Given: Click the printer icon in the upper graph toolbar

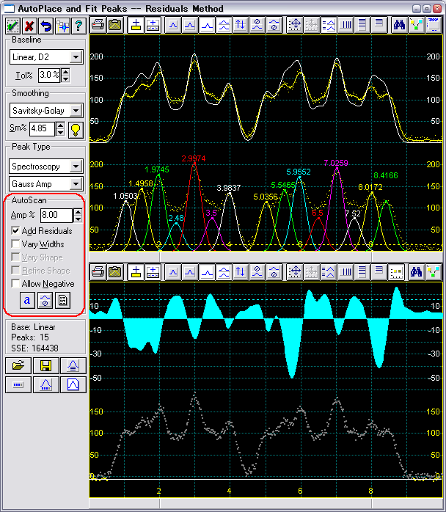Looking at the screenshot, I should point(98,24).
